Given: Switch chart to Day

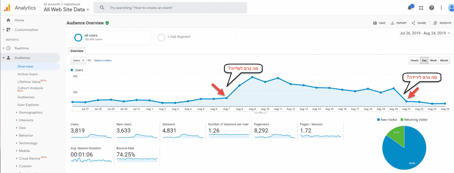Looking at the screenshot, I should click(424, 60).
